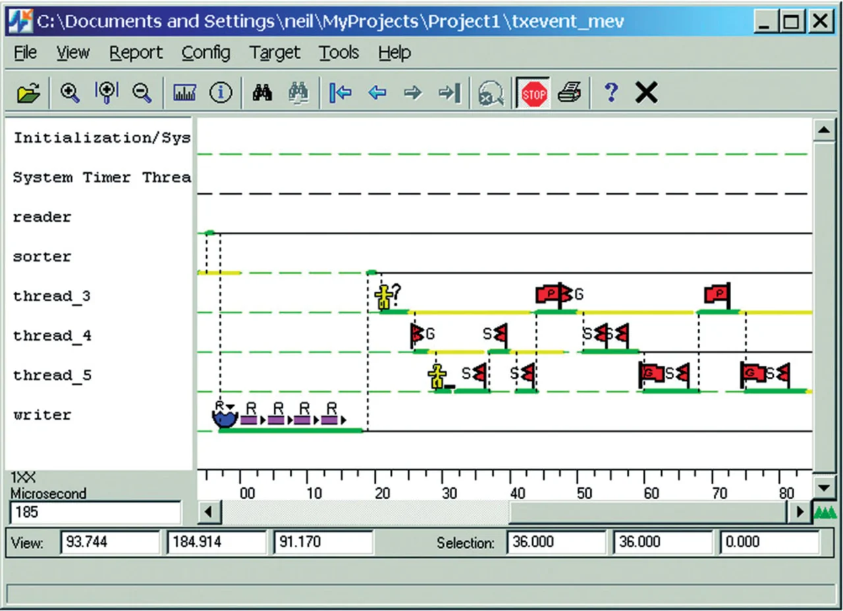Click the info circle icon
843x611 pixels.
(221, 93)
